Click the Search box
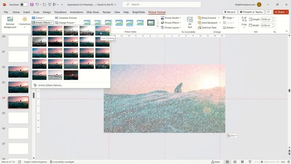Viewport: 291px width, 164px height. (x=162, y=5)
